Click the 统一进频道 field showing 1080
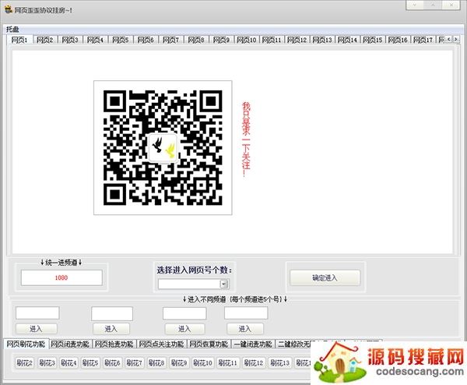The width and height of the screenshot is (467, 385). click(61, 277)
